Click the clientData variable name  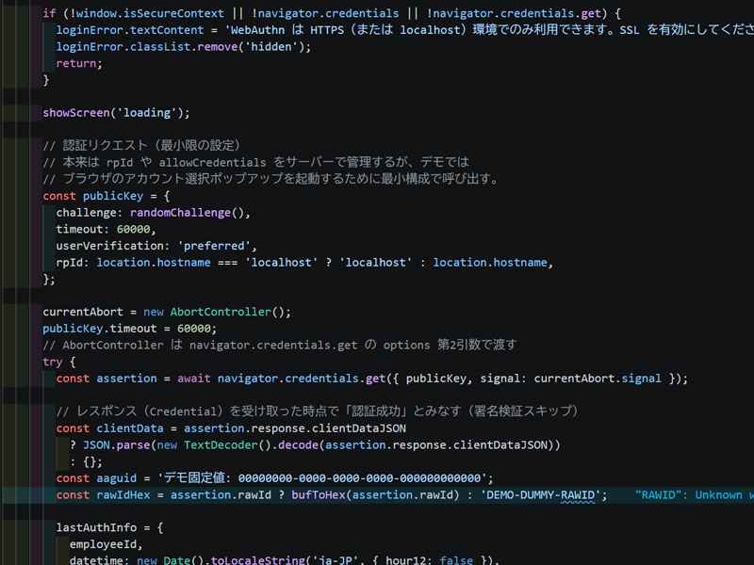pos(130,428)
